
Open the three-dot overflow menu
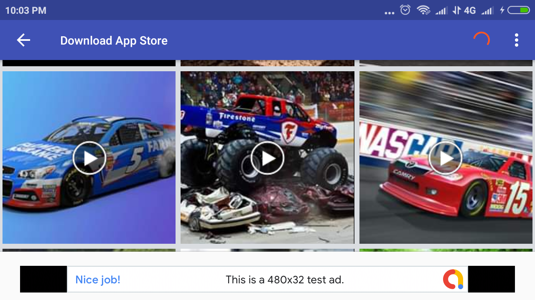(x=517, y=40)
